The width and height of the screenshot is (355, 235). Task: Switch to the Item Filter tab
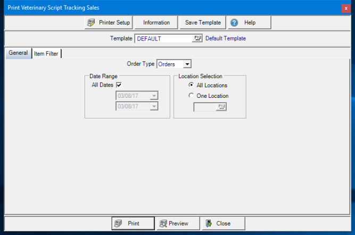(x=46, y=54)
